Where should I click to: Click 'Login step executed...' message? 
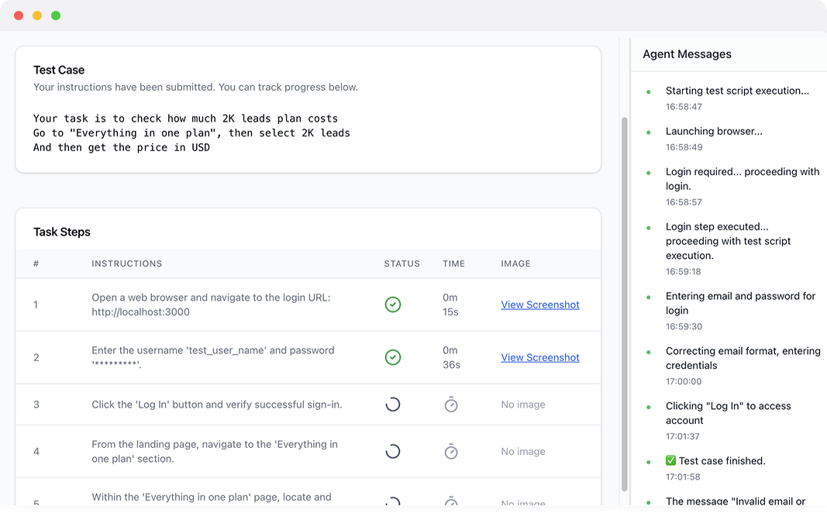click(729, 241)
